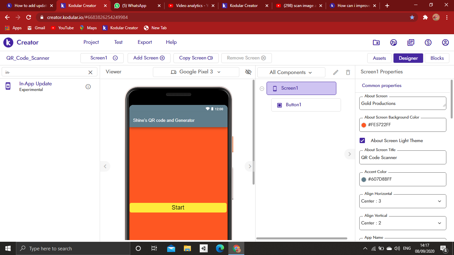Viewport: 454px width, 255px height.
Task: Click the About Screen Title field
Action: tap(403, 158)
